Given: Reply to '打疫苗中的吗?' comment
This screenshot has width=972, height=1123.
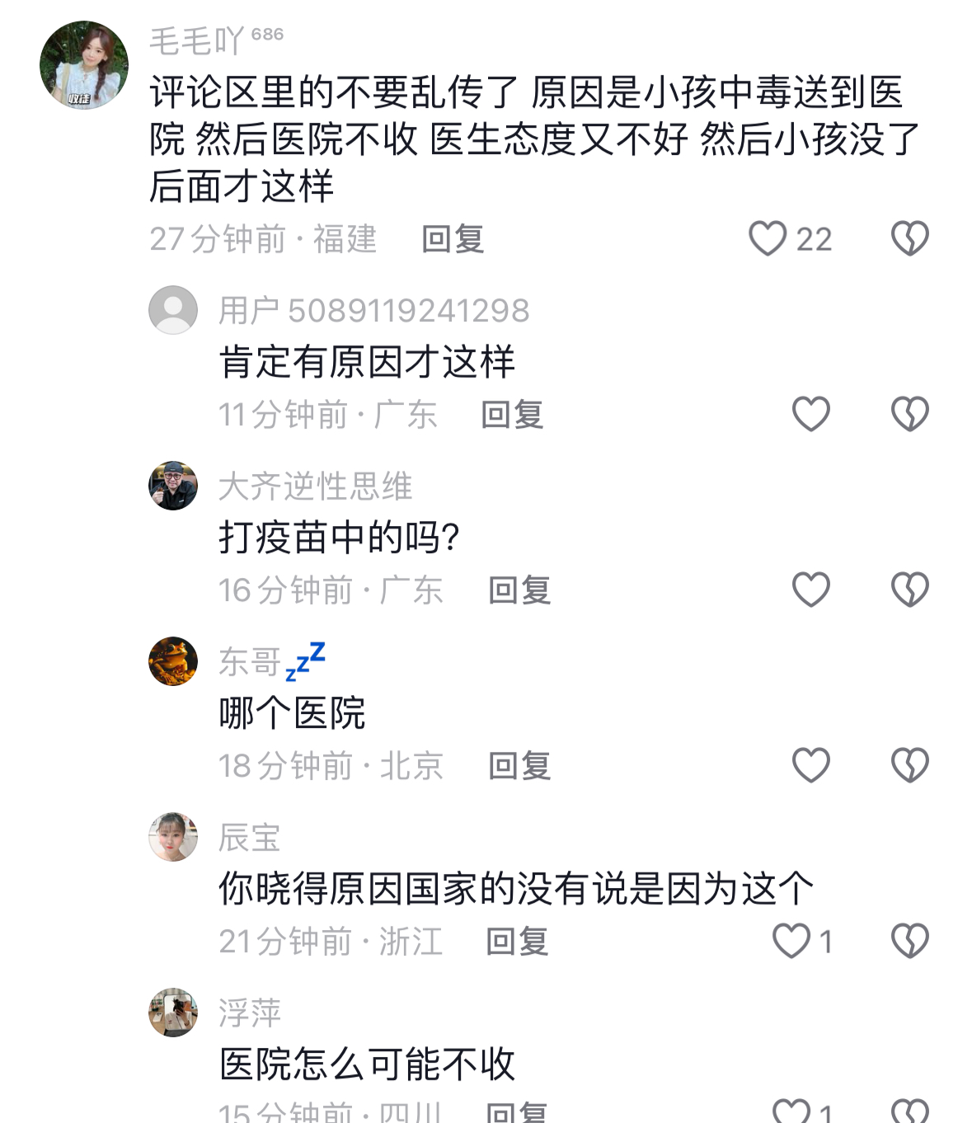Looking at the screenshot, I should pyautogui.click(x=519, y=590).
